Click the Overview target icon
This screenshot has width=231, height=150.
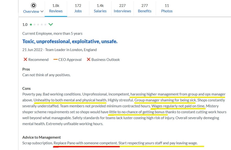(33, 5)
